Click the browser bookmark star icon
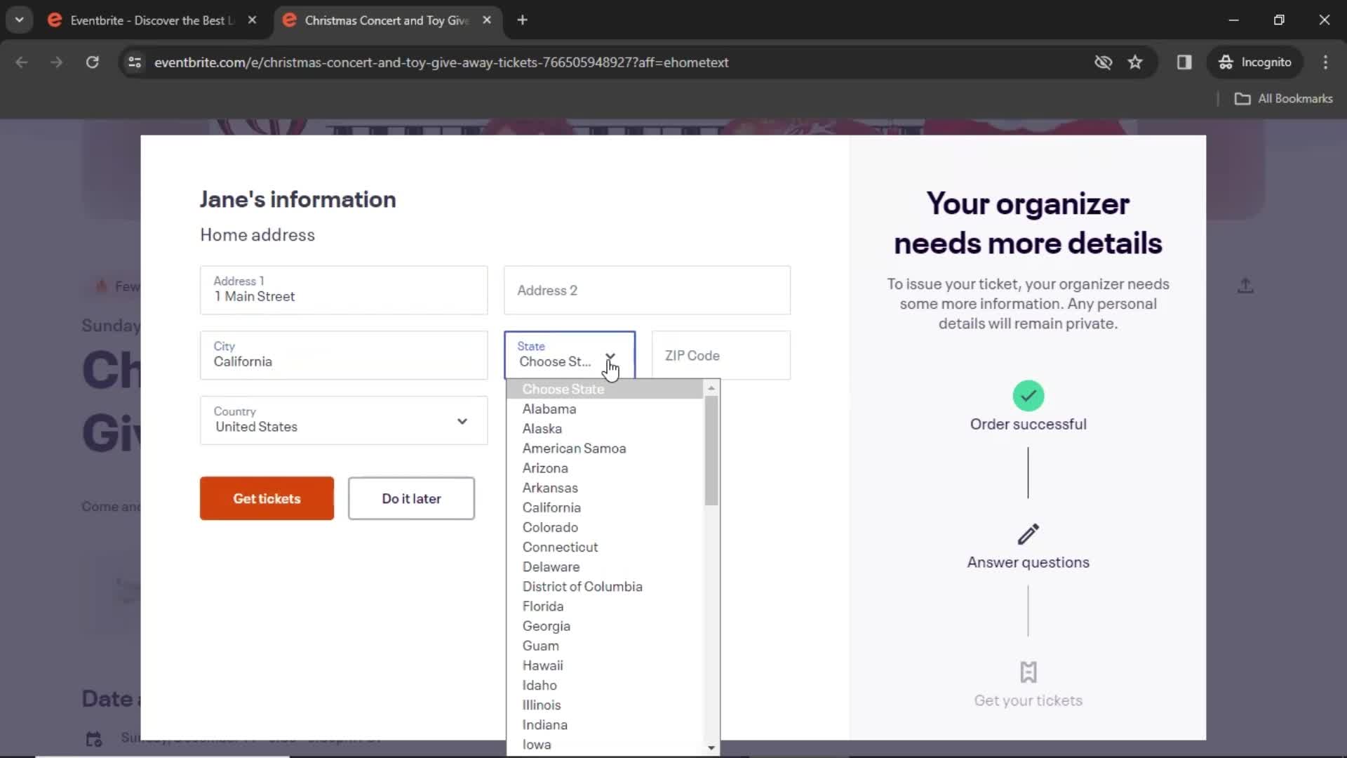The width and height of the screenshot is (1347, 758). (1135, 62)
